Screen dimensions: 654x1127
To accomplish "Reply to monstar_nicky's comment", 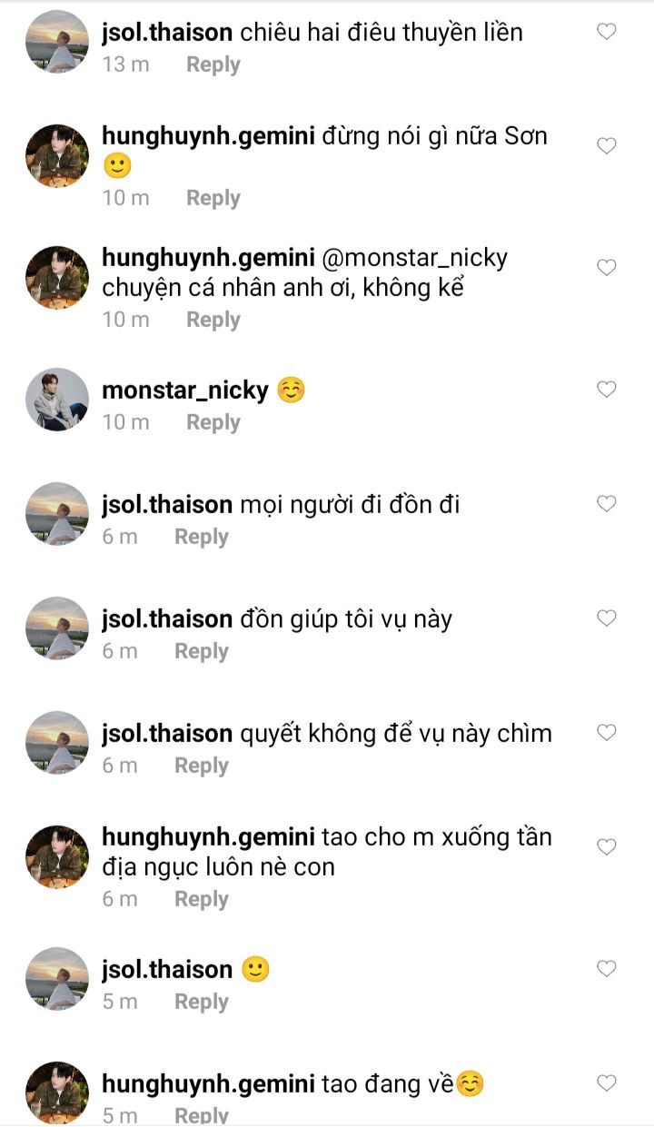I will 213,422.
